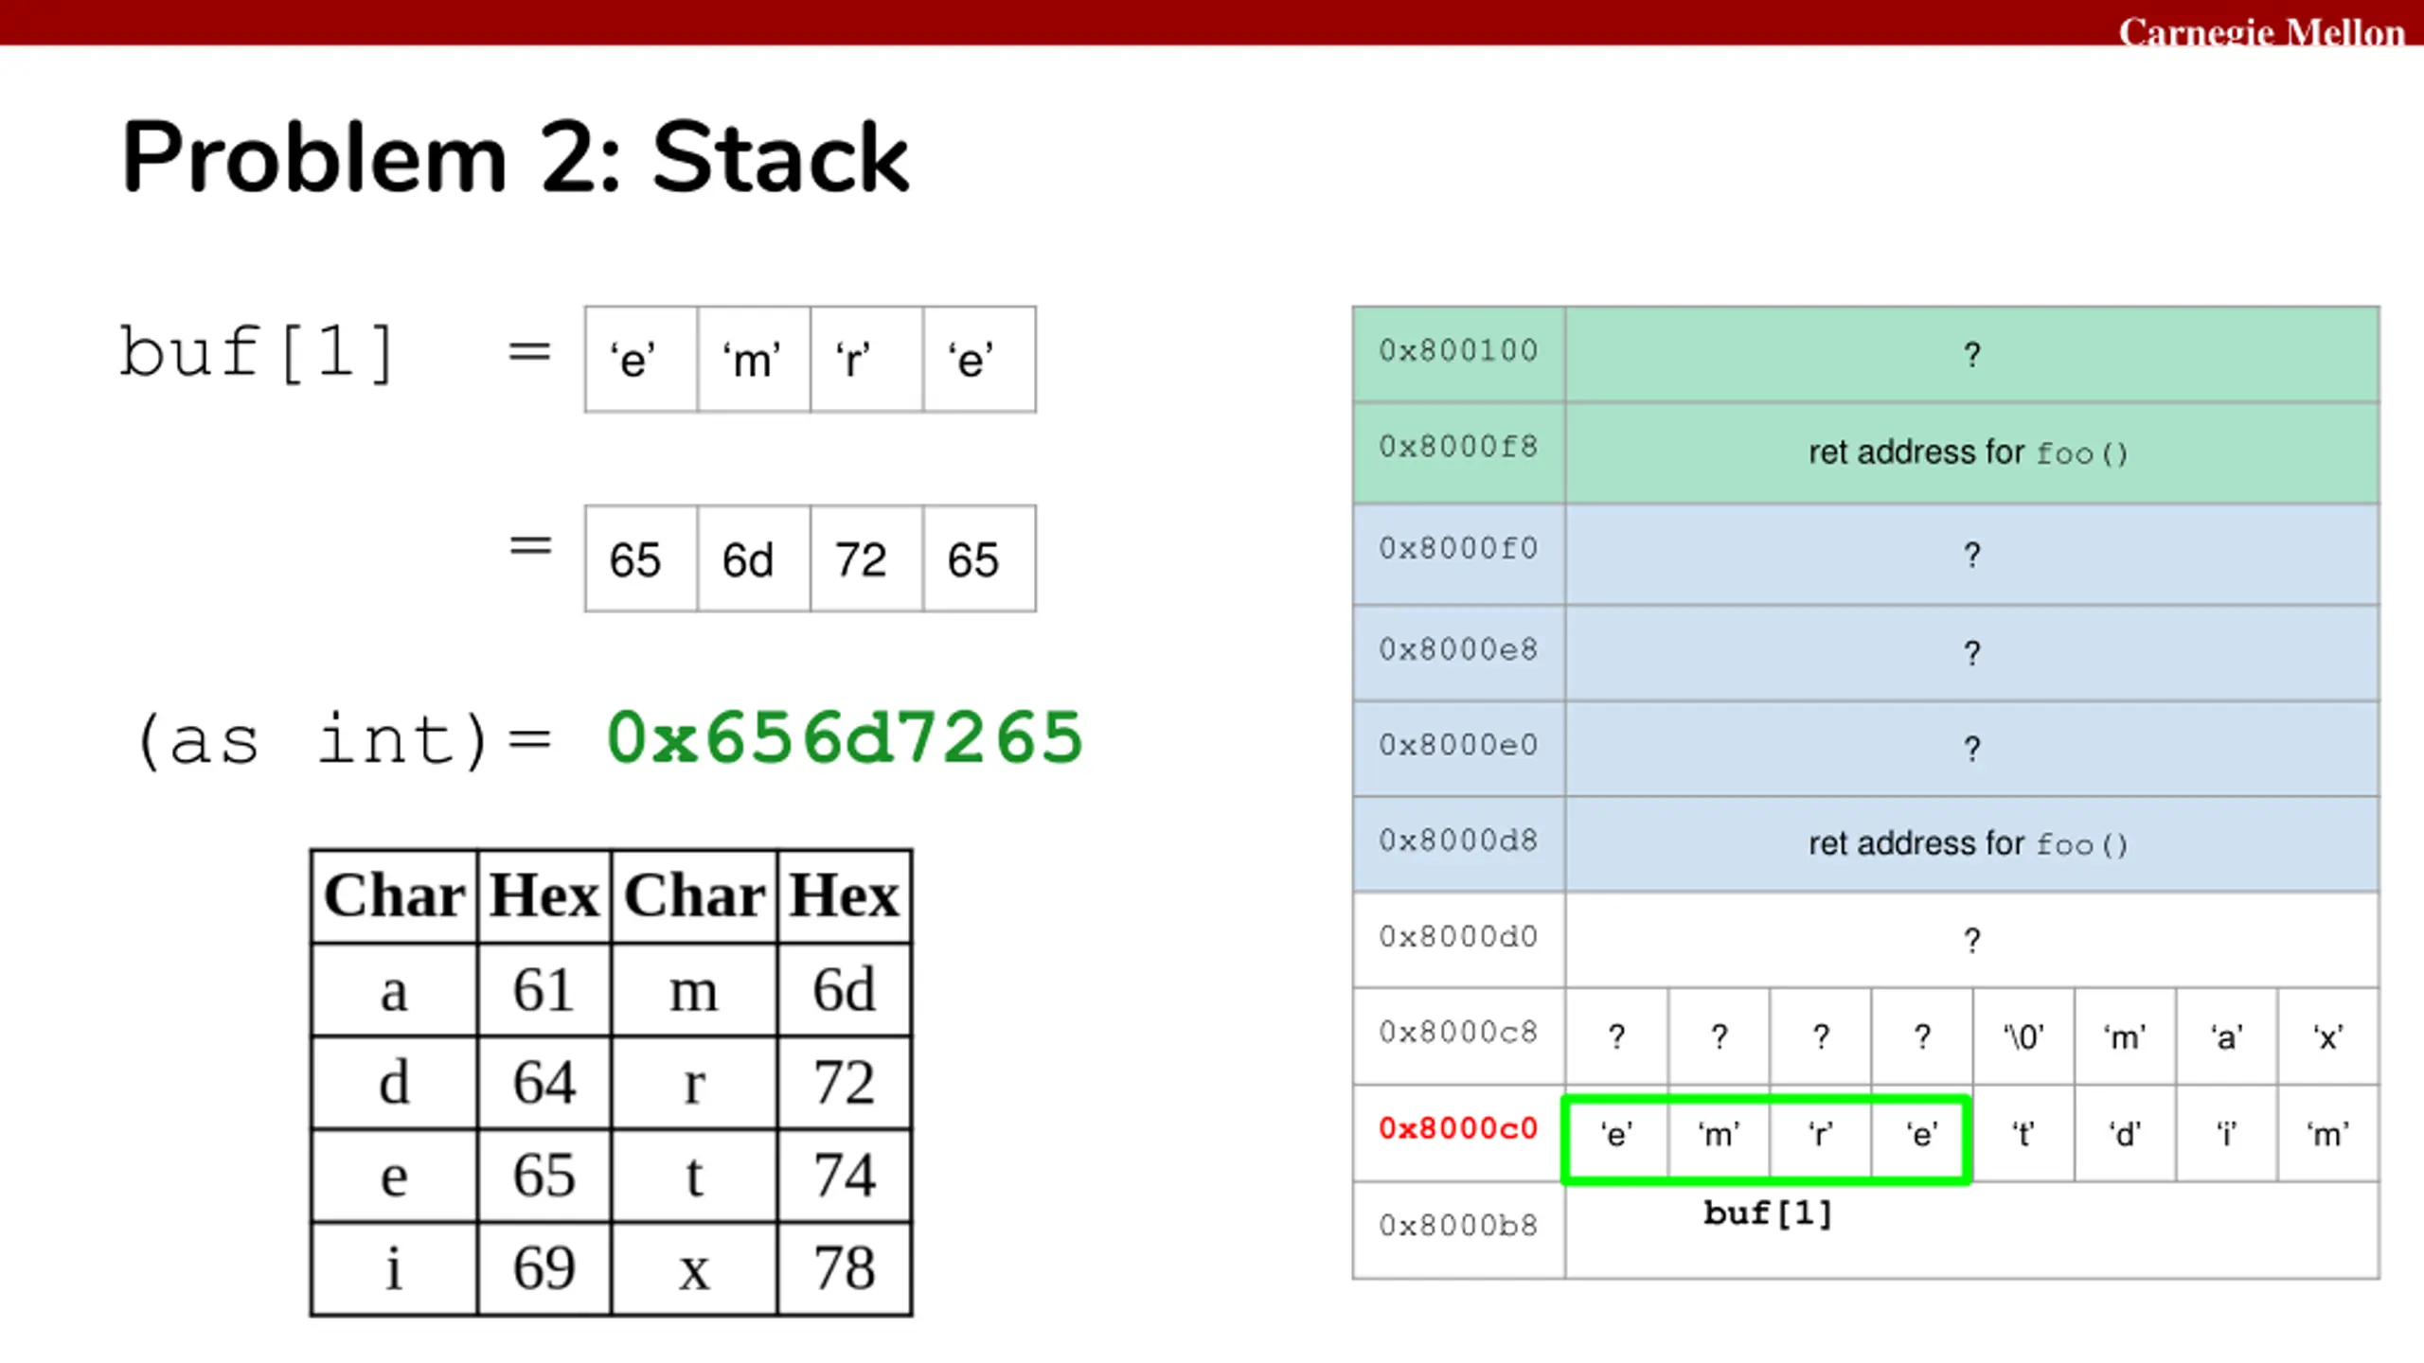Select the green 0x656d7265 int value
Image resolution: width=2424 pixels, height=1363 pixels.
pos(845,737)
